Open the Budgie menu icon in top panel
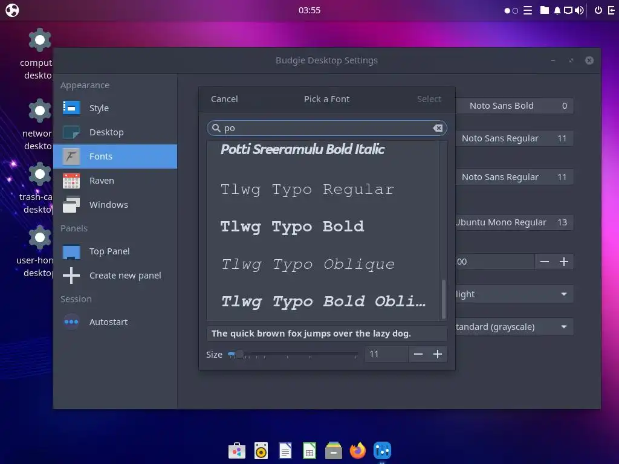 pos(12,10)
